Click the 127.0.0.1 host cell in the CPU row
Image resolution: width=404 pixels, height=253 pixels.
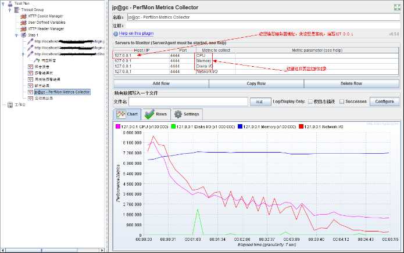pyautogui.click(x=141, y=56)
